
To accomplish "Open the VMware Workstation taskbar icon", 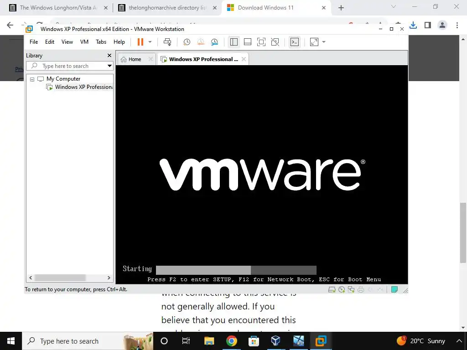I will [321, 341].
